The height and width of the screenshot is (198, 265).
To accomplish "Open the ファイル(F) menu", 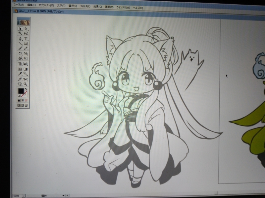I will [19, 5].
